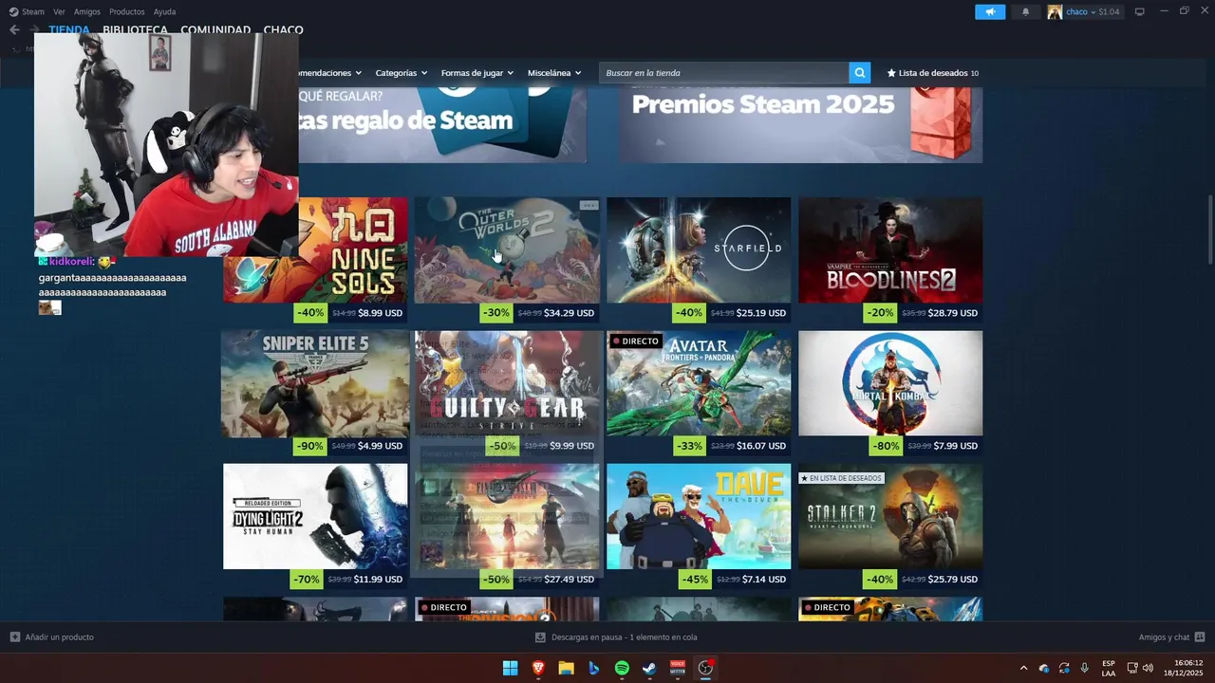Launch Brave browser from the taskbar
1215x683 pixels.
tap(538, 668)
